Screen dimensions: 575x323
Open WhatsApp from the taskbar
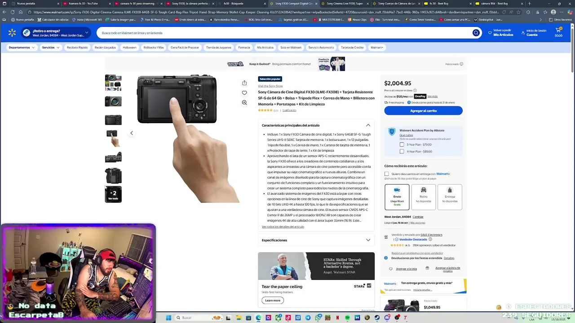[x=318, y=318]
